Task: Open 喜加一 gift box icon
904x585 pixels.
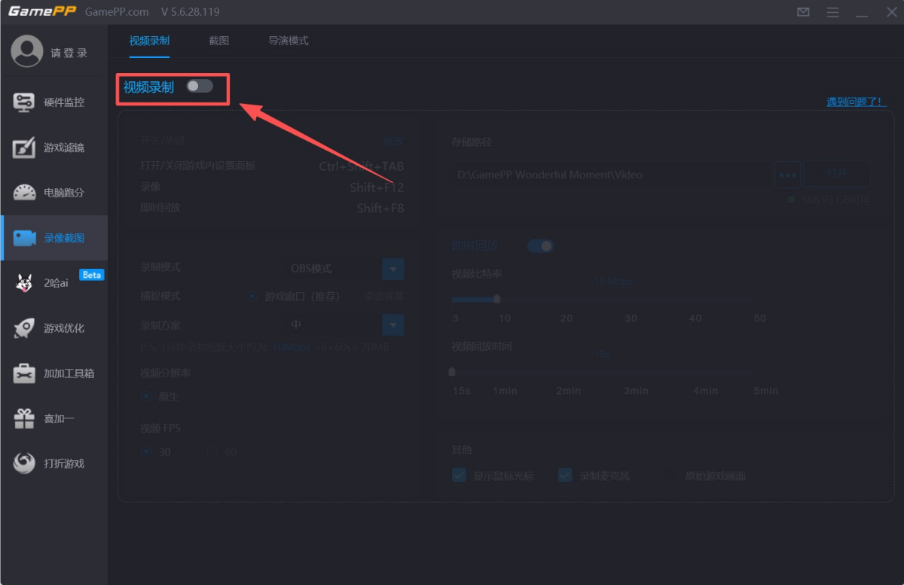Action: coord(24,419)
